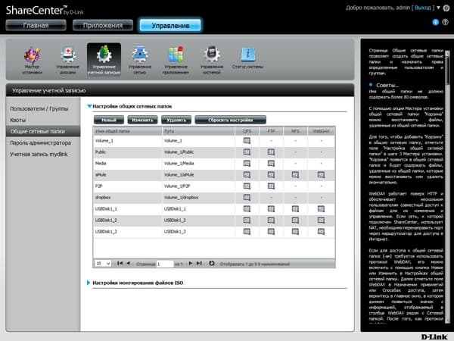The height and width of the screenshot is (341, 454).
Task: Select the USBDisk1_3 folder name cell
Action: click(127, 231)
